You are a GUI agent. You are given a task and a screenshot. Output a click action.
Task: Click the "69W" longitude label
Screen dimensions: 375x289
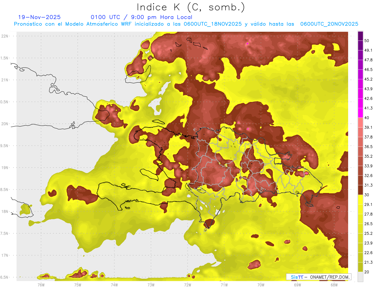[x=297, y=284]
